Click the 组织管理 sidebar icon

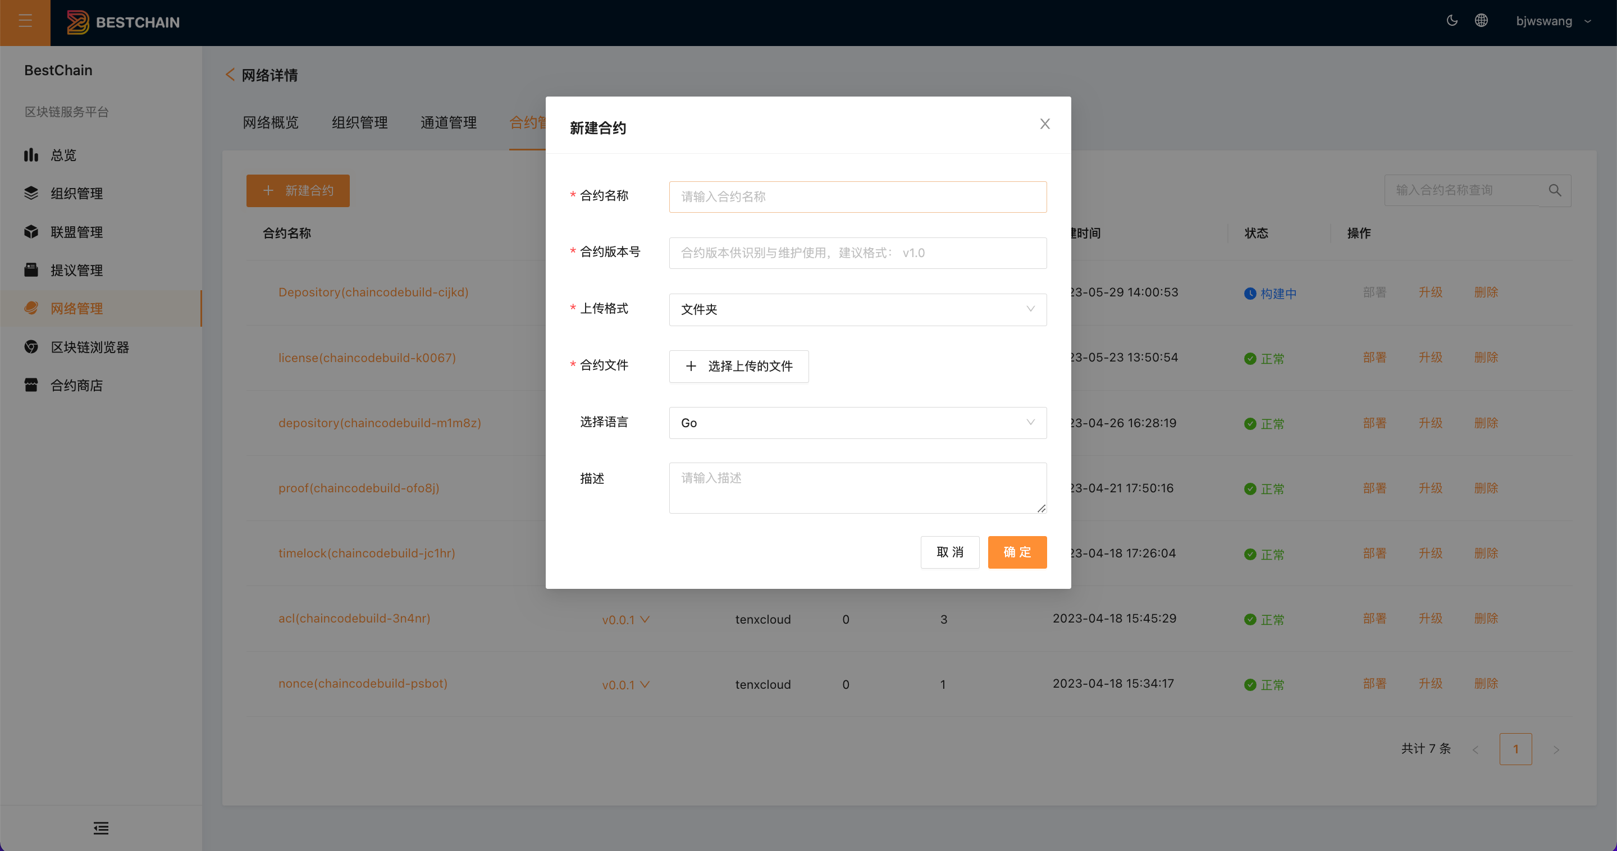31,193
